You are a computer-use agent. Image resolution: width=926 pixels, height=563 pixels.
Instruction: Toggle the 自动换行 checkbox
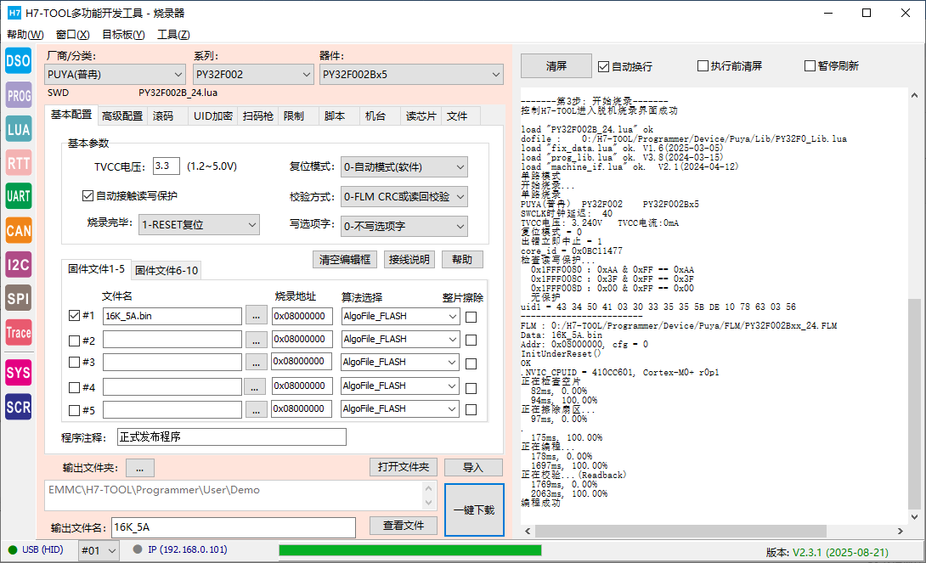604,66
